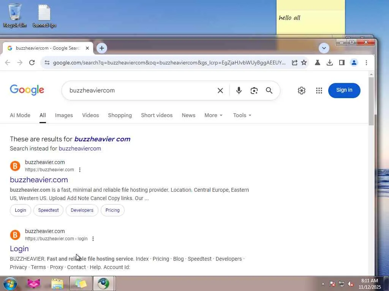Open the Recycle Bin desktop icon

[x=15, y=15]
